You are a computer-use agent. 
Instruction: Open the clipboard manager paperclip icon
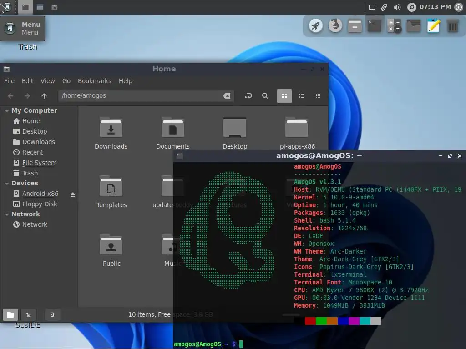pos(384,7)
